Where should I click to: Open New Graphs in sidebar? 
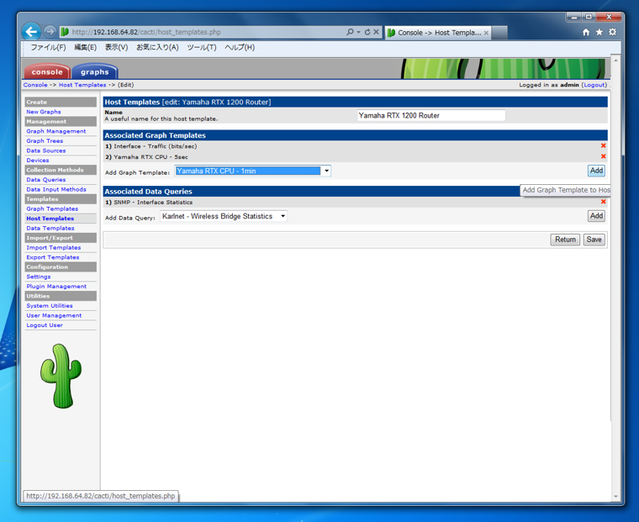pos(44,112)
